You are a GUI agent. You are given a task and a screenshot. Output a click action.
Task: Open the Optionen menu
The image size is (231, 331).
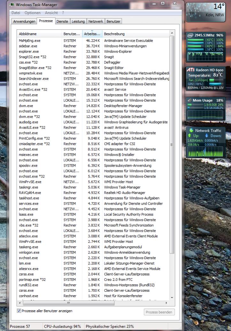click(33, 13)
